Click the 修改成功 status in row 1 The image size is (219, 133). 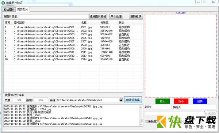click(124, 27)
